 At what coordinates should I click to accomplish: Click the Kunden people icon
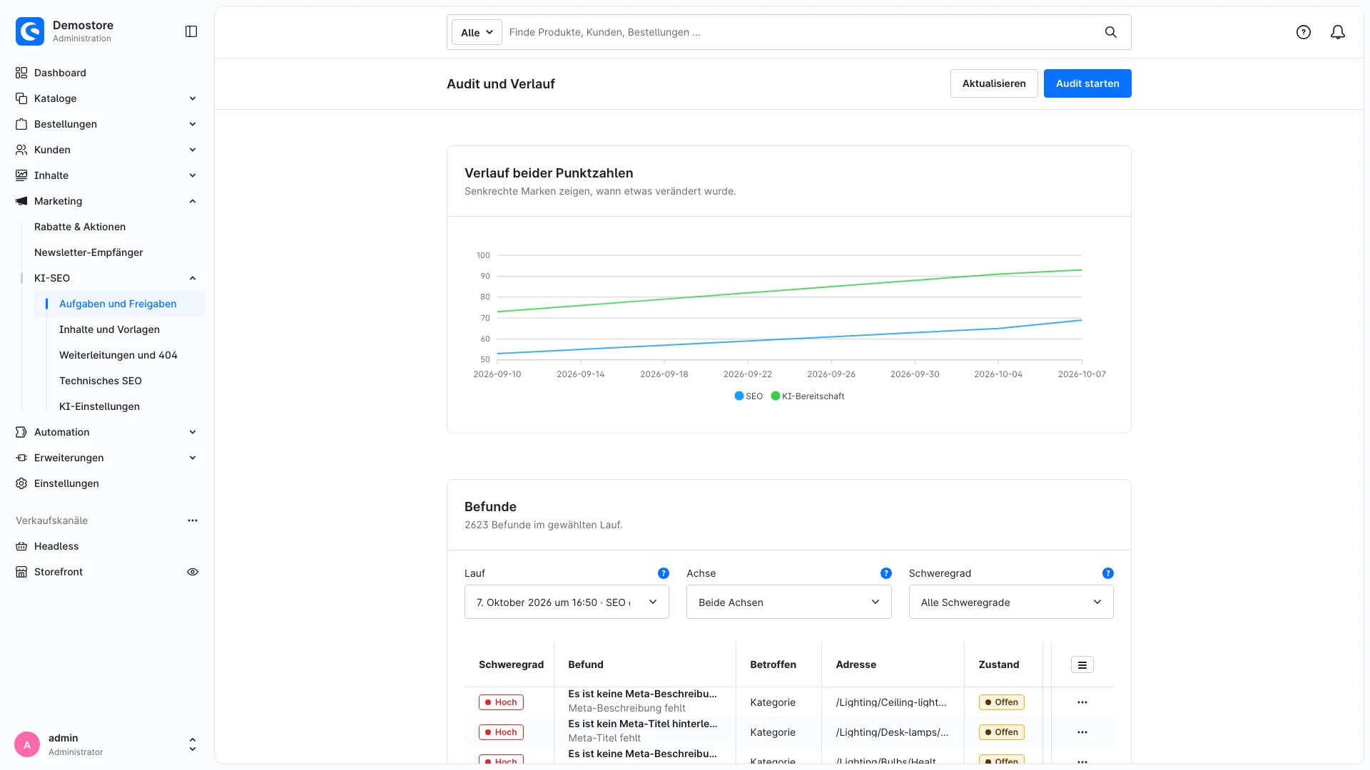[x=21, y=150]
